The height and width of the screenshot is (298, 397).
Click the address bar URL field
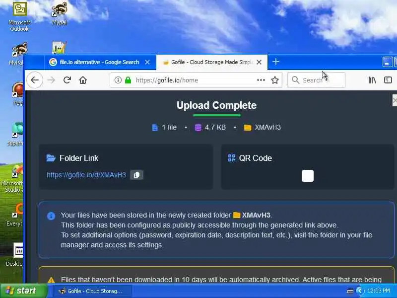point(196,80)
